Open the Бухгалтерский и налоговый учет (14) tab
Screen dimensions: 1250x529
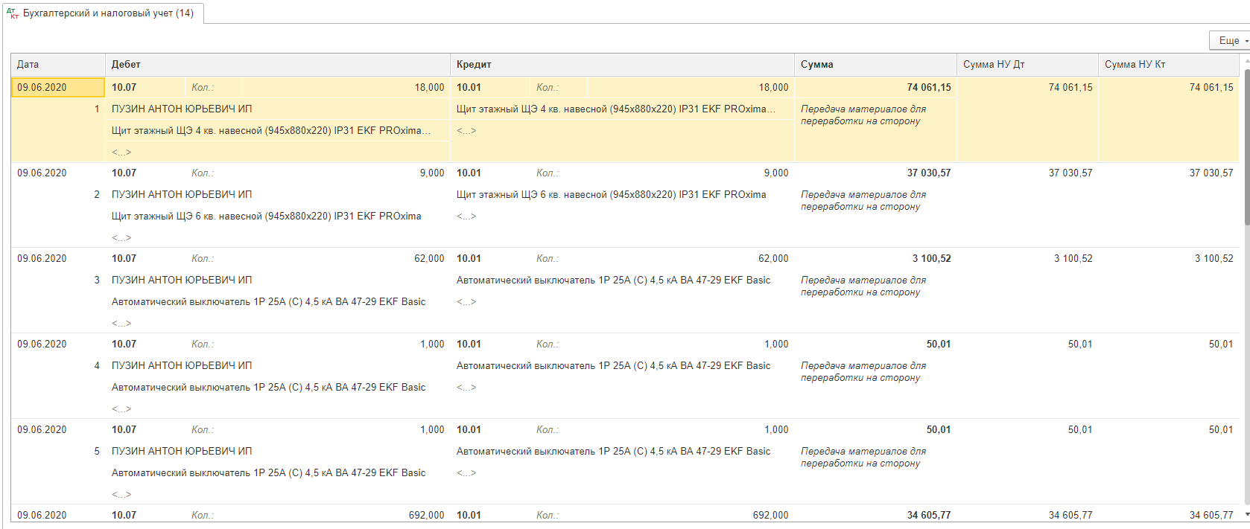[108, 13]
